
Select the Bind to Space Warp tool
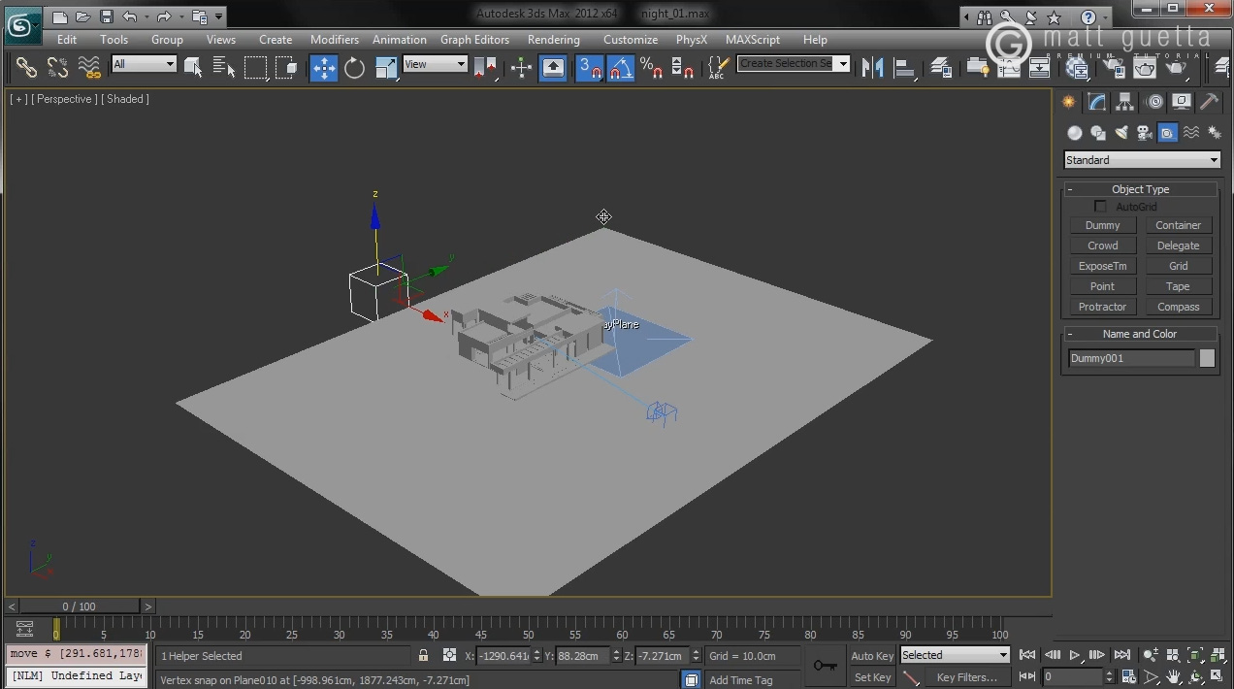89,67
